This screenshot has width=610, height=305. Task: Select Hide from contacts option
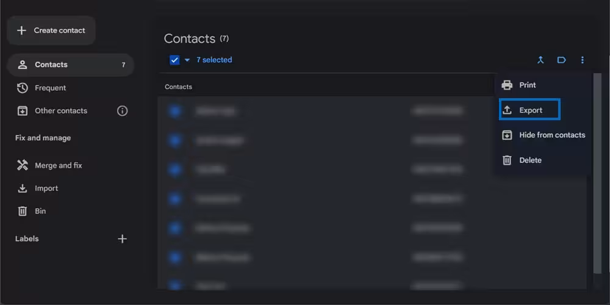click(x=551, y=135)
